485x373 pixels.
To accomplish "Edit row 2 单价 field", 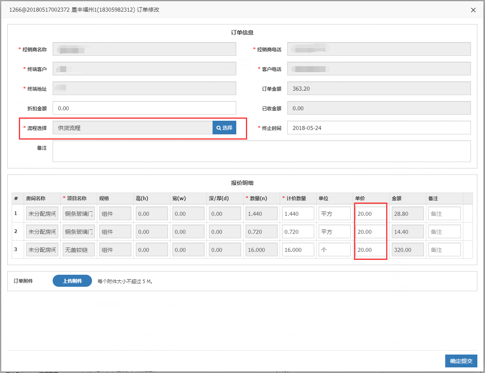I will (x=370, y=232).
